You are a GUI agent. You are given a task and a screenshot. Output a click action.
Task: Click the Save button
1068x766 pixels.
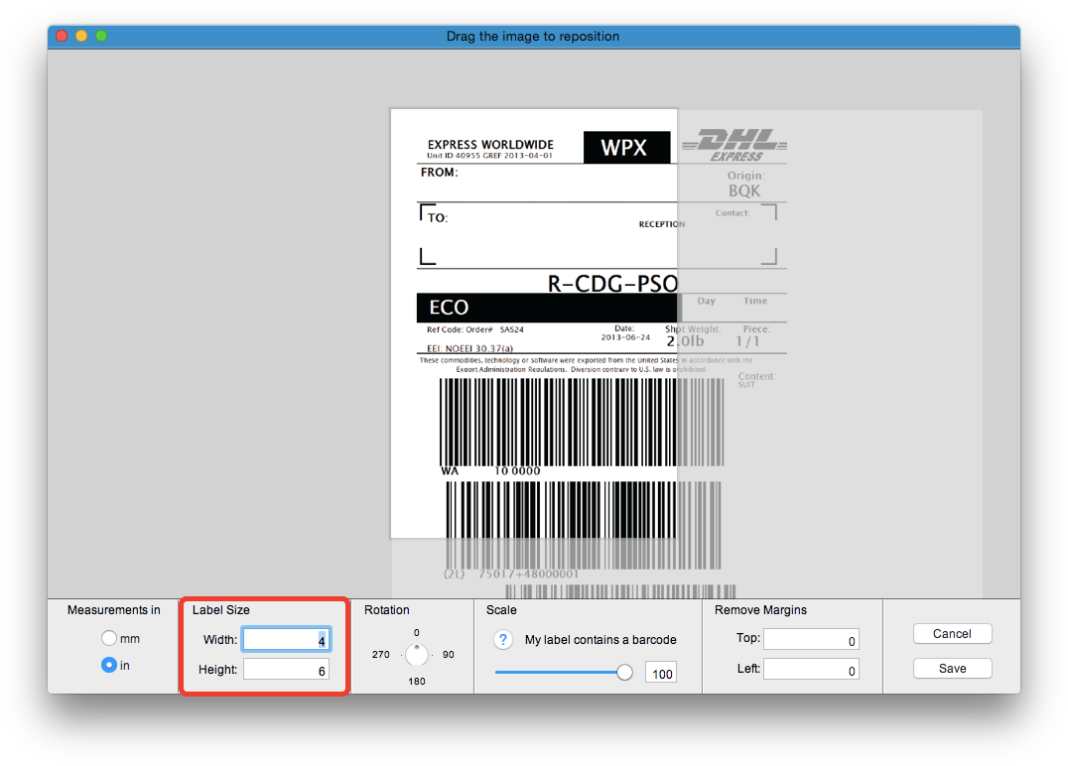point(952,669)
